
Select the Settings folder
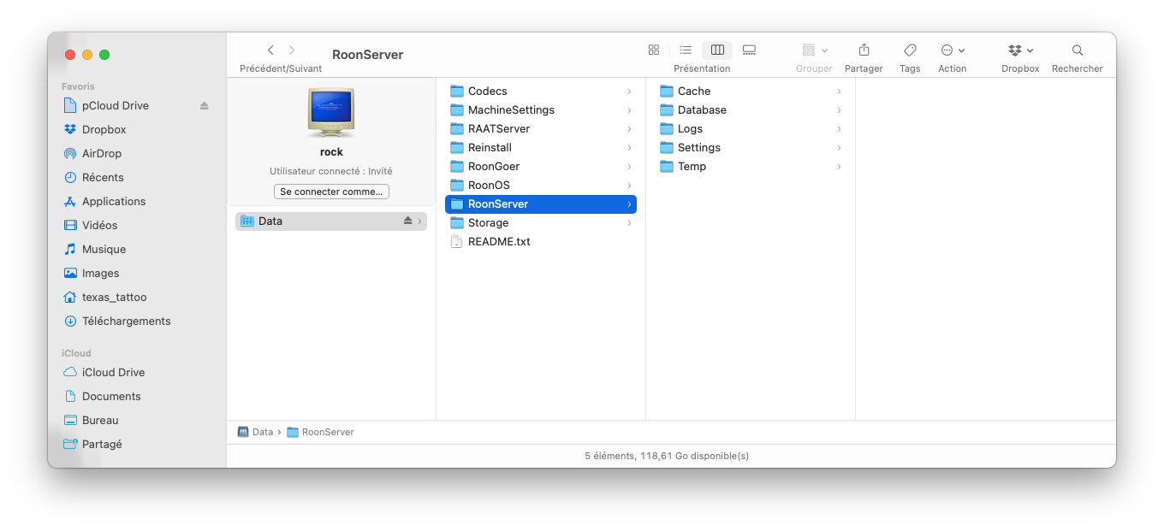coord(751,148)
